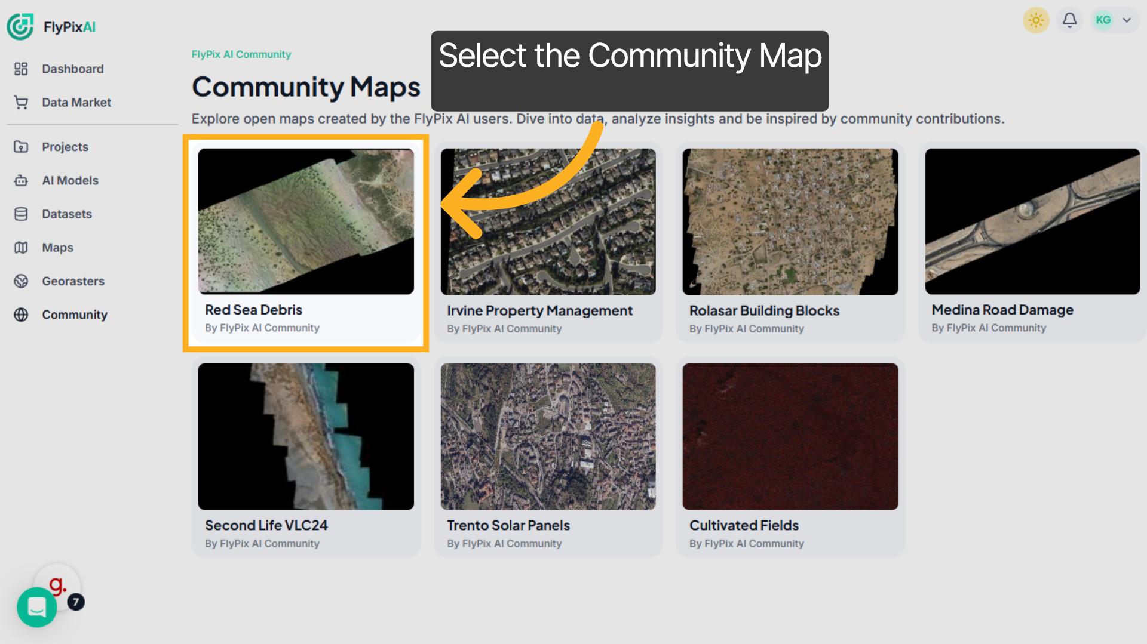1147x644 pixels.
Task: Click the Community globe icon
Action: pos(21,315)
